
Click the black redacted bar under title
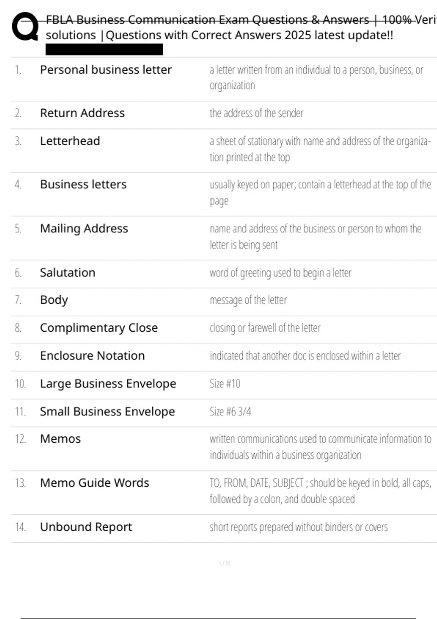[104, 50]
